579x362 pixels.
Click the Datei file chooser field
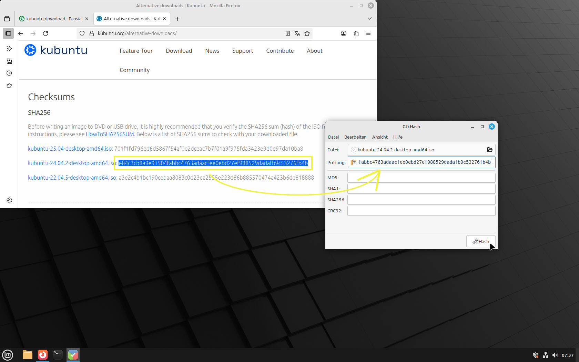pos(421,150)
